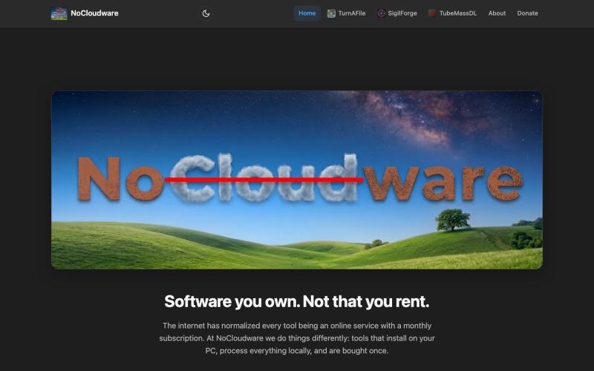Open the NoCloudware brand name link
The height and width of the screenshot is (371, 594).
[x=94, y=13]
